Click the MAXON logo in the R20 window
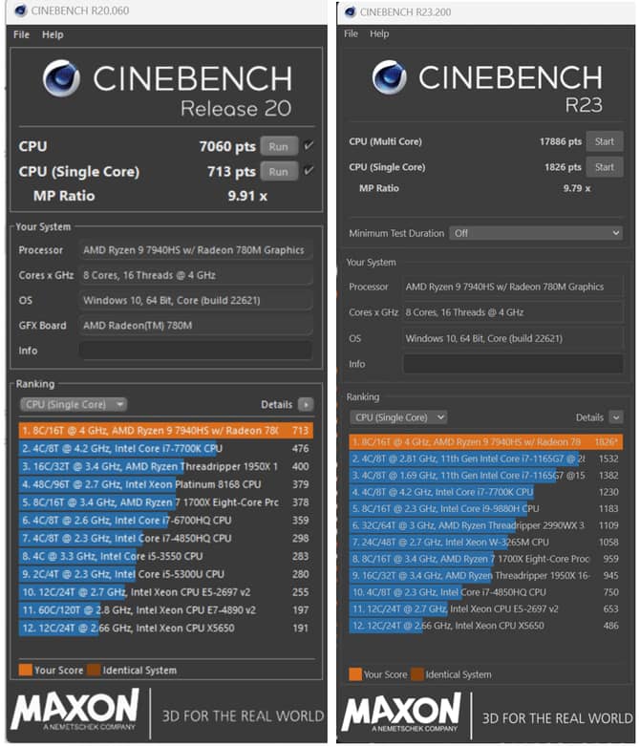 coord(75,710)
